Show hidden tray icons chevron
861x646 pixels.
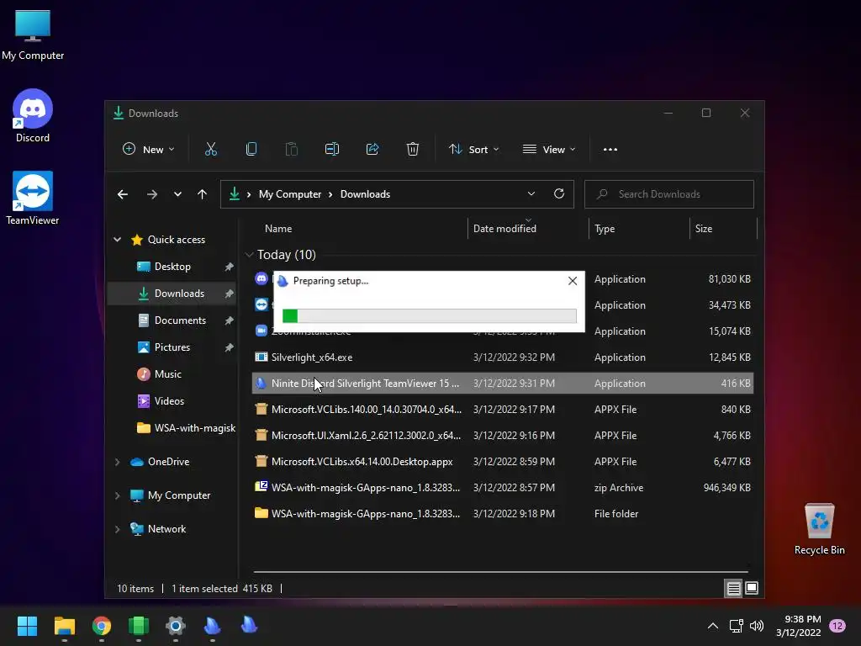coord(713,626)
